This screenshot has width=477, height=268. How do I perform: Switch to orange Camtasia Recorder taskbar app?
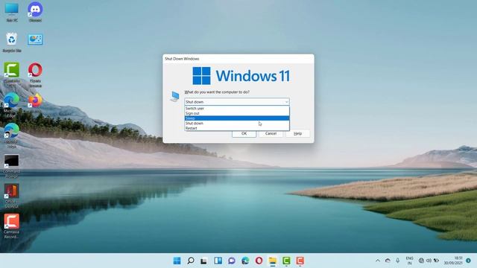[300, 261]
